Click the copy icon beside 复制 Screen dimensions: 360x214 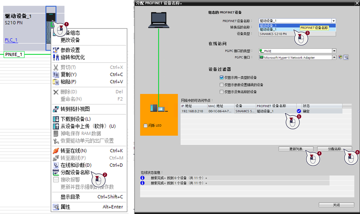(56, 75)
